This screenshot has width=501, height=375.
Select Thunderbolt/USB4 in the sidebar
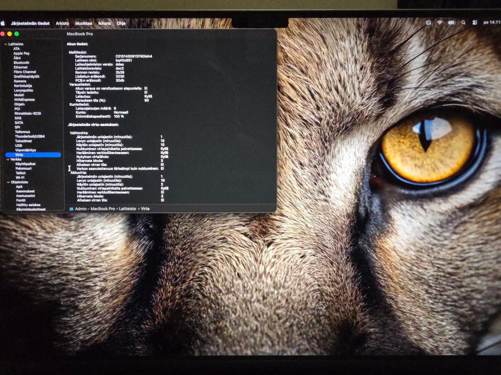coord(30,136)
